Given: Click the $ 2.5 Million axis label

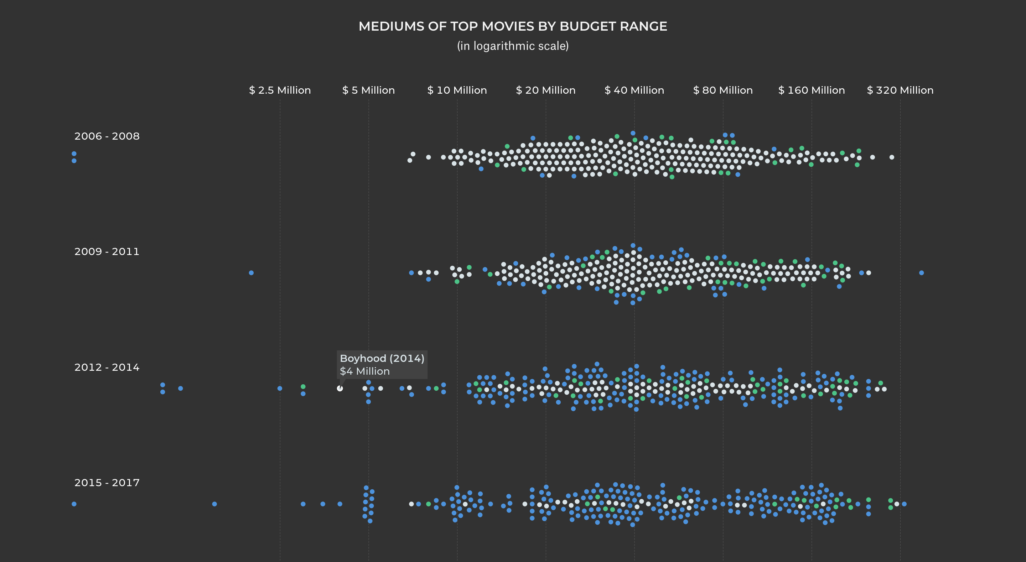Looking at the screenshot, I should (x=280, y=90).
